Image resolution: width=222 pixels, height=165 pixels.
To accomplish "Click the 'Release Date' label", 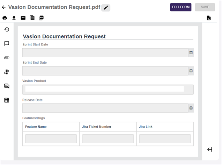I will click(32, 100).
